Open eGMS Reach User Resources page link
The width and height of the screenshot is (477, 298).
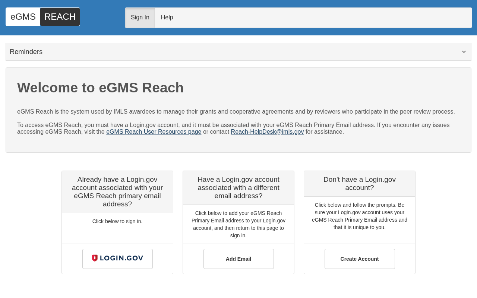154,132
